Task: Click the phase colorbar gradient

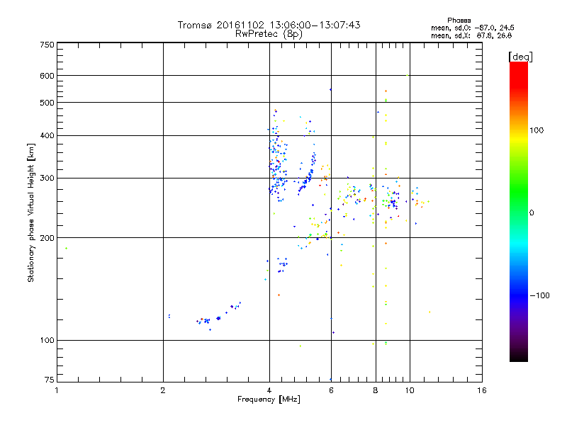Action: coord(519,211)
